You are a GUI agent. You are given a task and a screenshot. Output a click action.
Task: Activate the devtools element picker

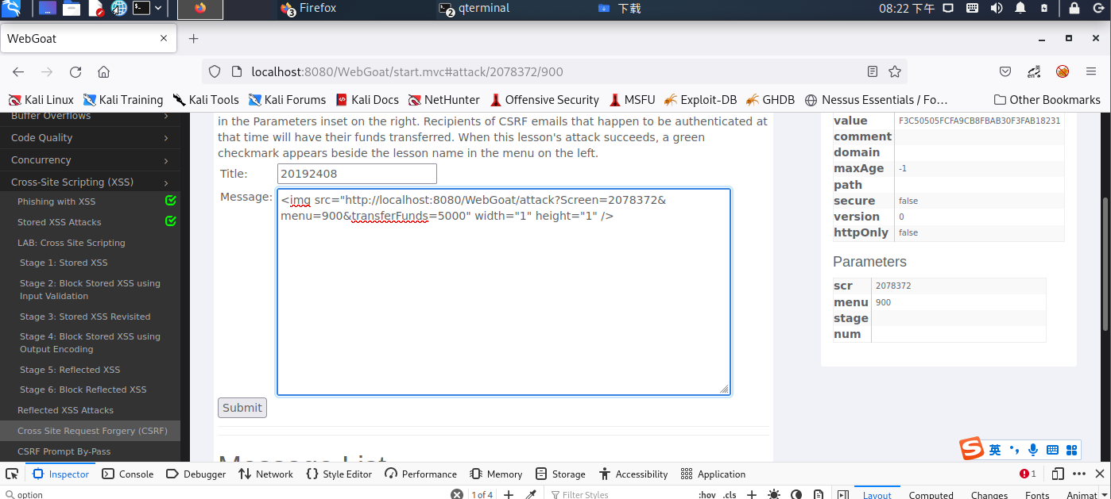[x=12, y=474]
